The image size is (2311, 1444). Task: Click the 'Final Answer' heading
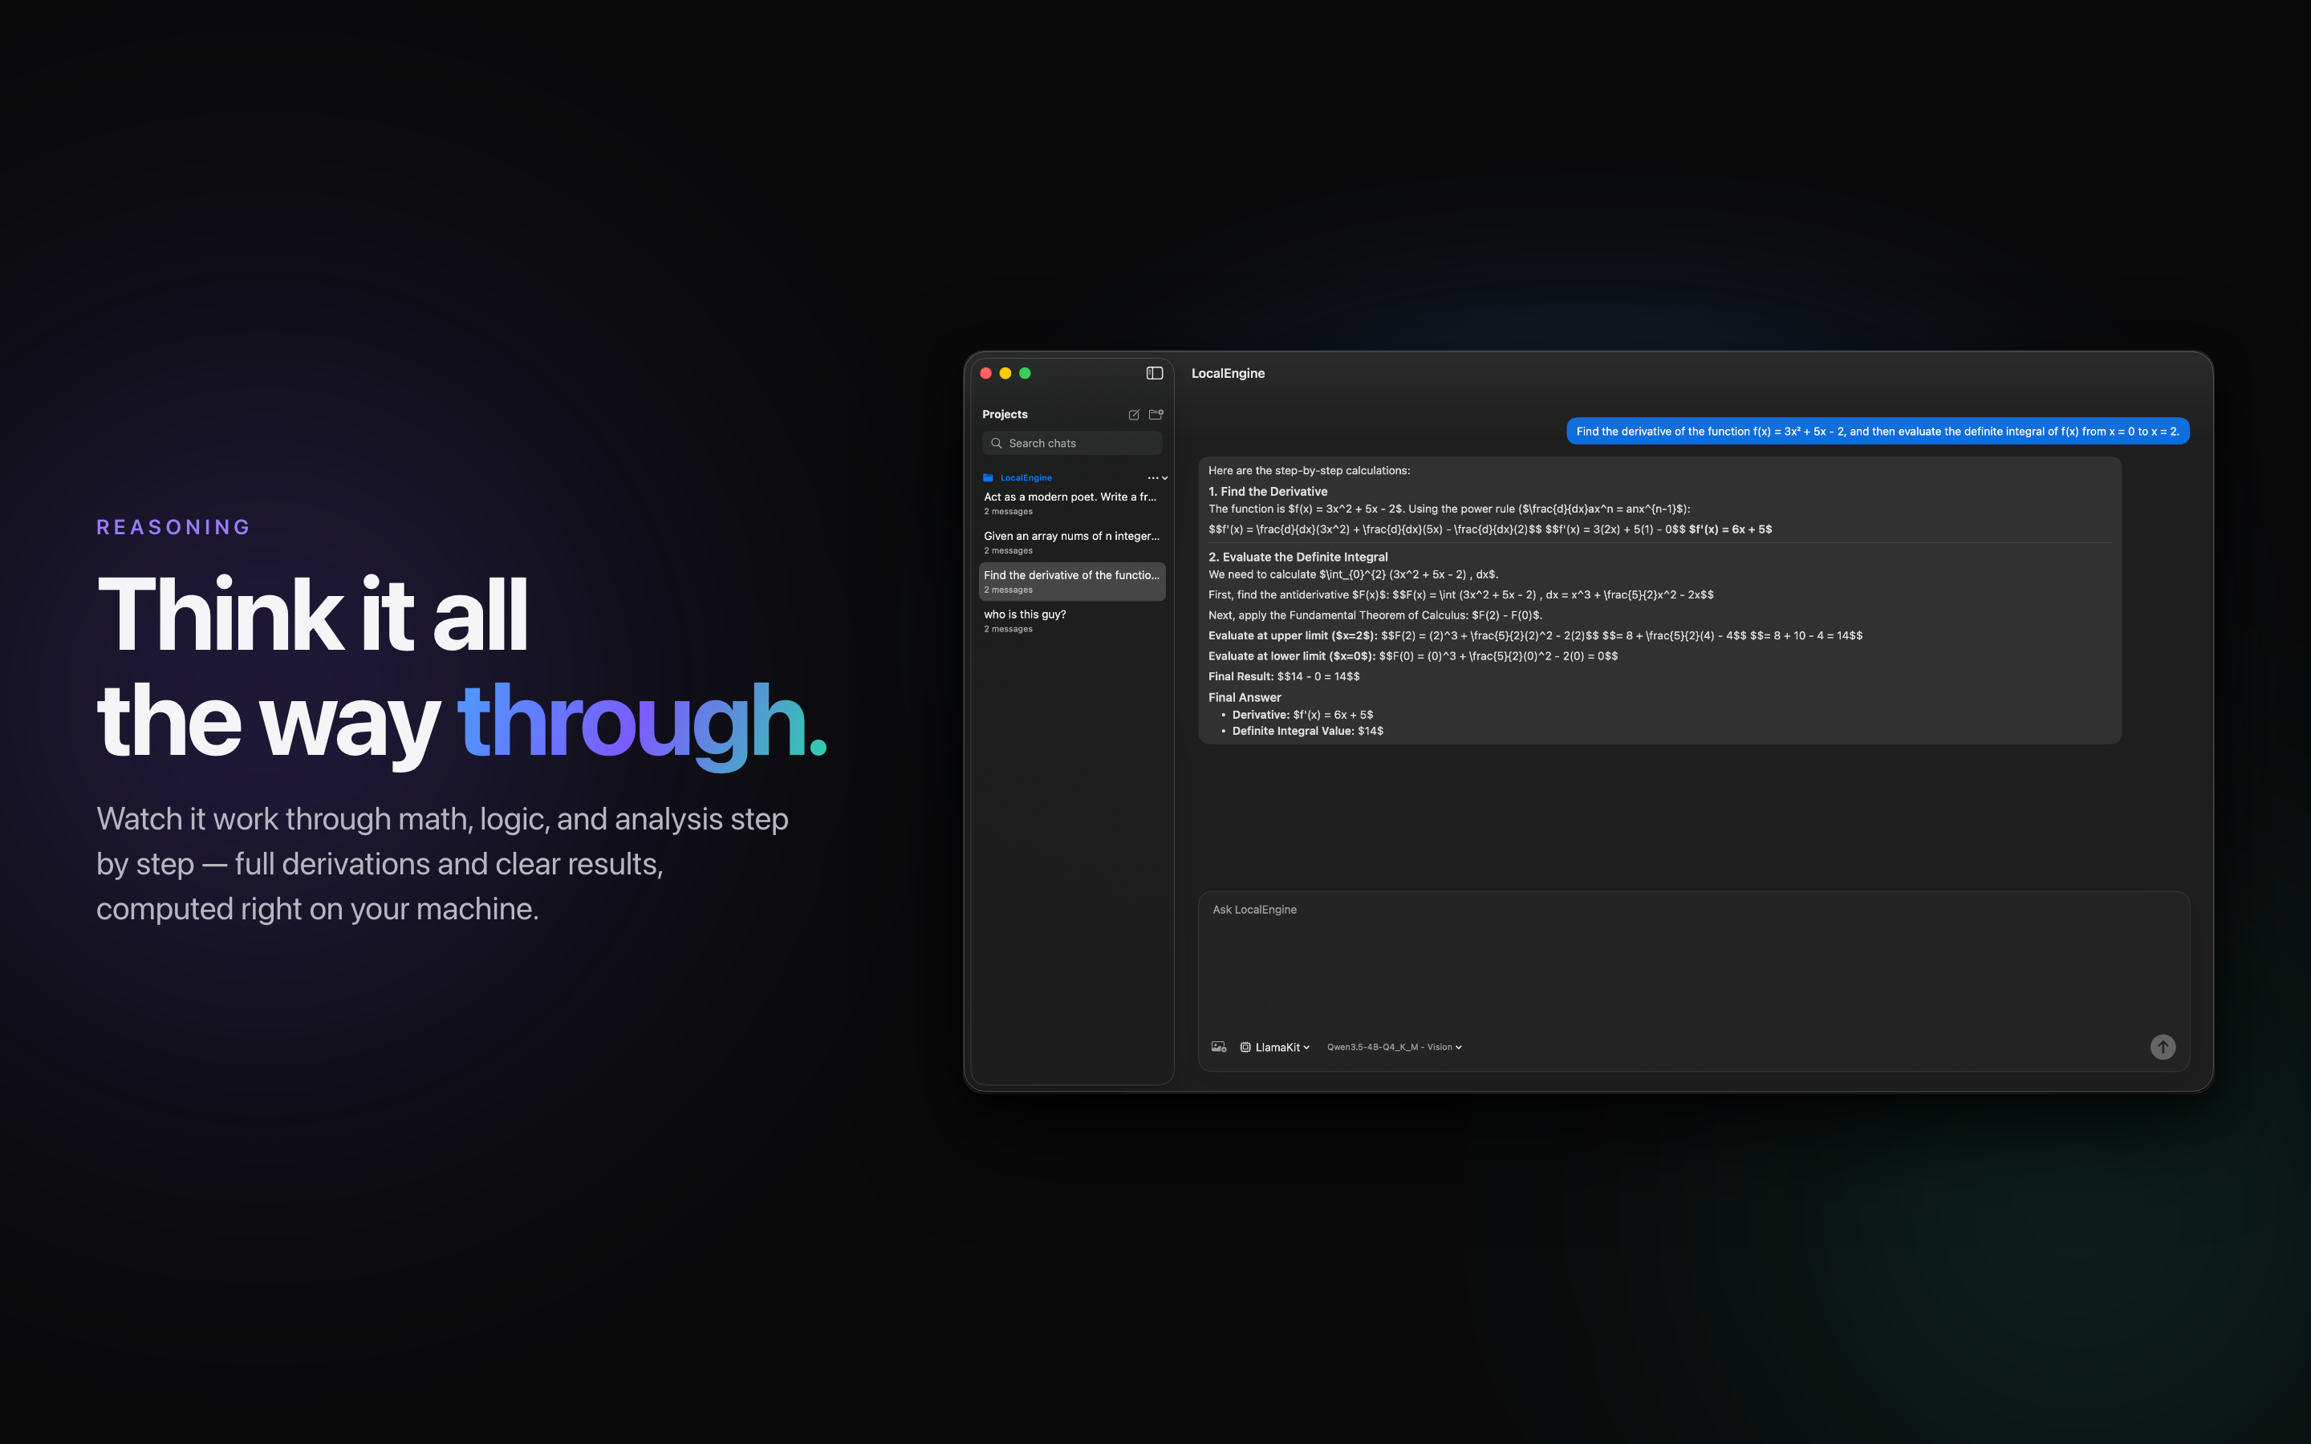(x=1245, y=697)
